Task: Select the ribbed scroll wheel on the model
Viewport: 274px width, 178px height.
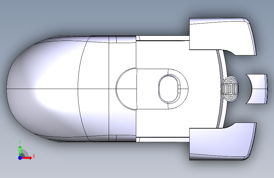Action: (x=230, y=89)
